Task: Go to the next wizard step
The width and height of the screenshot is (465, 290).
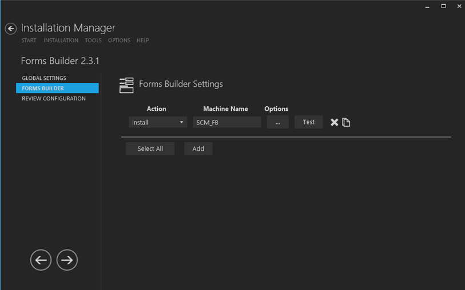Action: click(67, 260)
